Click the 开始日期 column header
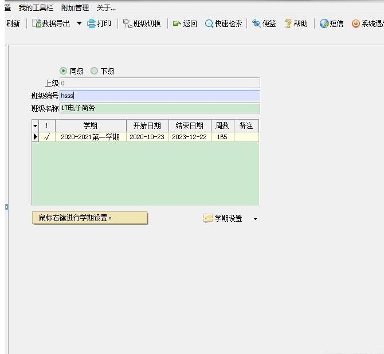 point(147,126)
